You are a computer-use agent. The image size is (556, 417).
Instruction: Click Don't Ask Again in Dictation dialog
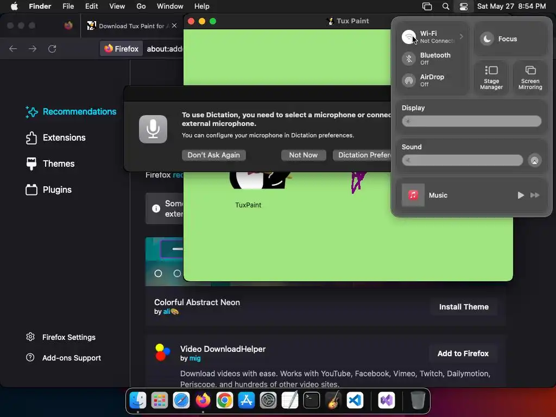pos(213,155)
